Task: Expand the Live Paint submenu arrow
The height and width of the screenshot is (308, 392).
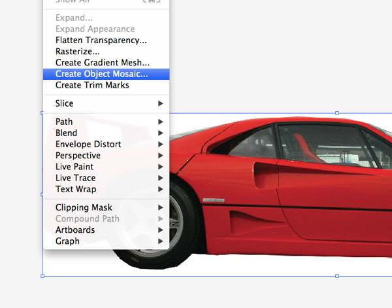Action: pos(161,167)
